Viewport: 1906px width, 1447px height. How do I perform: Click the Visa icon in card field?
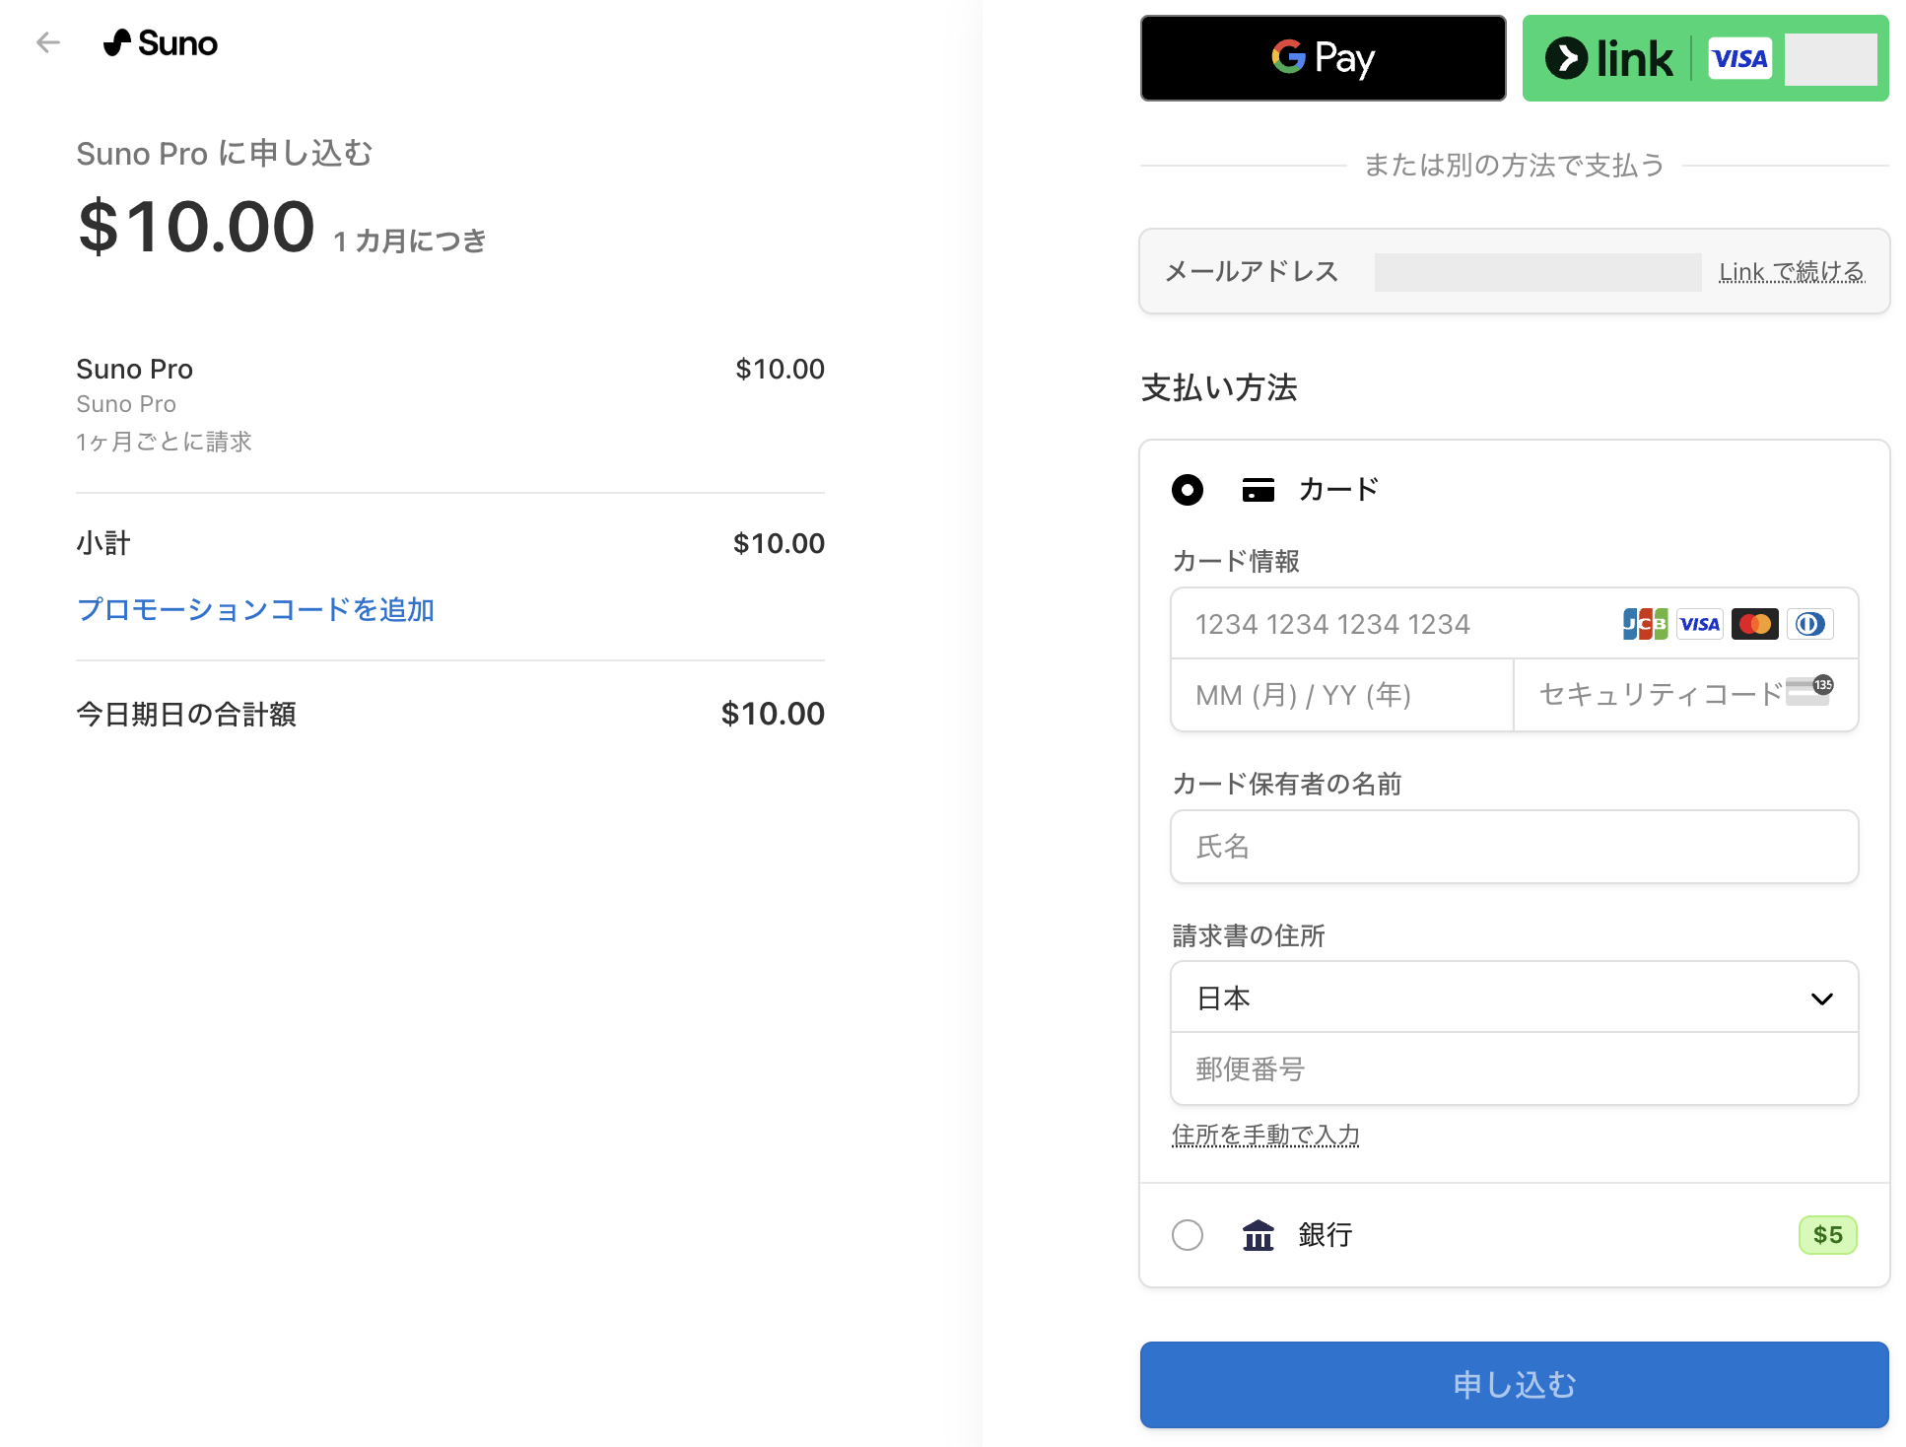pos(1699,624)
